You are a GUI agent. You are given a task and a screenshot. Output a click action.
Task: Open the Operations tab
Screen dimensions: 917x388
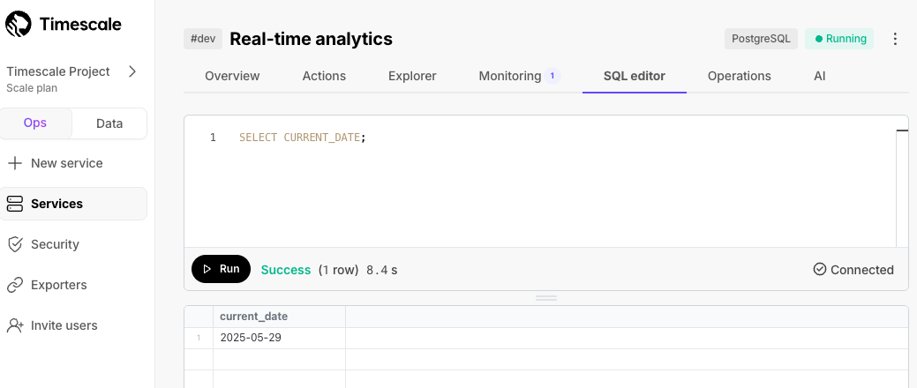pyautogui.click(x=740, y=76)
